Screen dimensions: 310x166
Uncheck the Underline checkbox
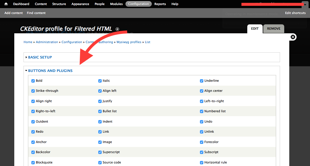pos(201,81)
